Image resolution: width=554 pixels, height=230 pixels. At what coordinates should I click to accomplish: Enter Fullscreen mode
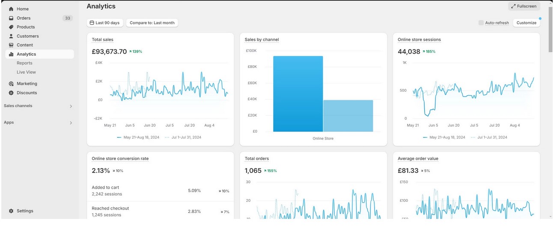point(524,6)
